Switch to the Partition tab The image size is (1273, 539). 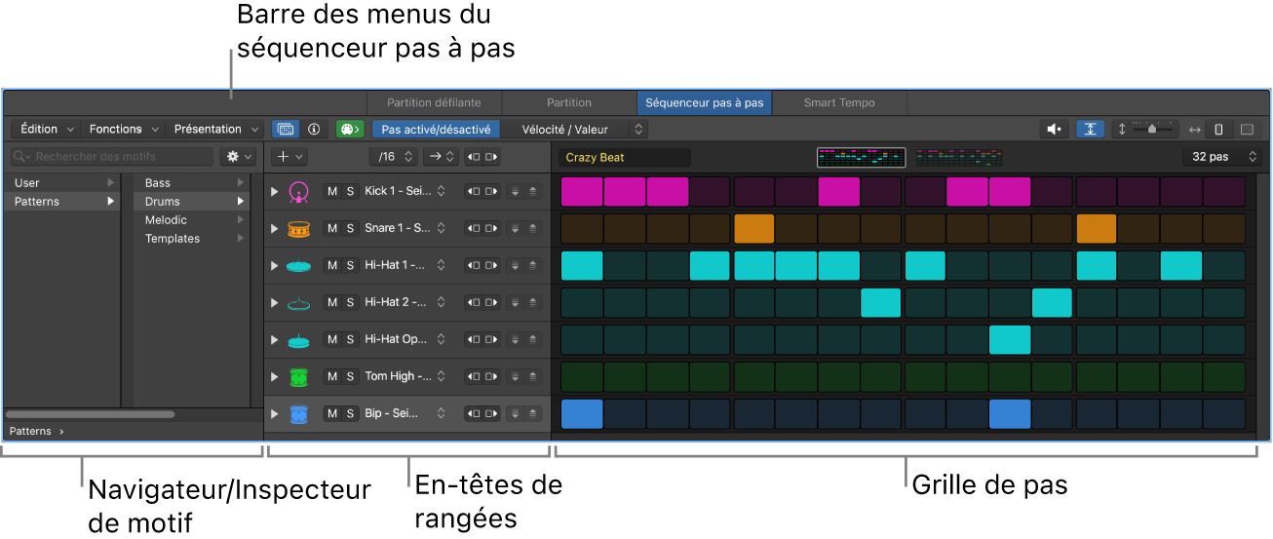point(569,102)
